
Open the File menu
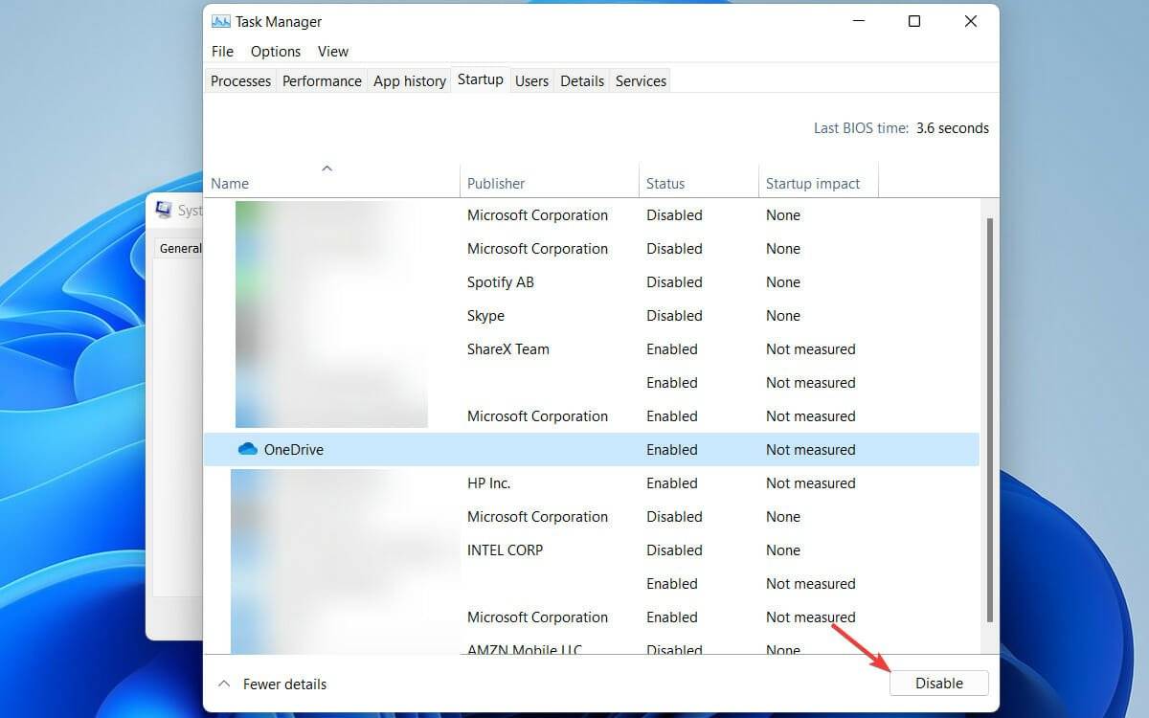click(x=221, y=51)
